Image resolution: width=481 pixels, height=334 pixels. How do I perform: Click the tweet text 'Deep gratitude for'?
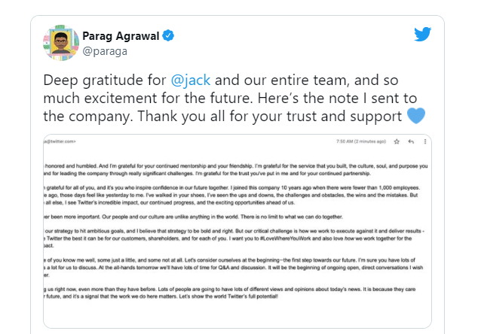[105, 80]
